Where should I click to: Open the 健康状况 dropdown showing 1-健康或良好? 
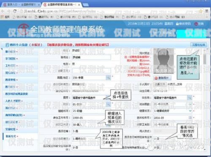tap(173, 111)
